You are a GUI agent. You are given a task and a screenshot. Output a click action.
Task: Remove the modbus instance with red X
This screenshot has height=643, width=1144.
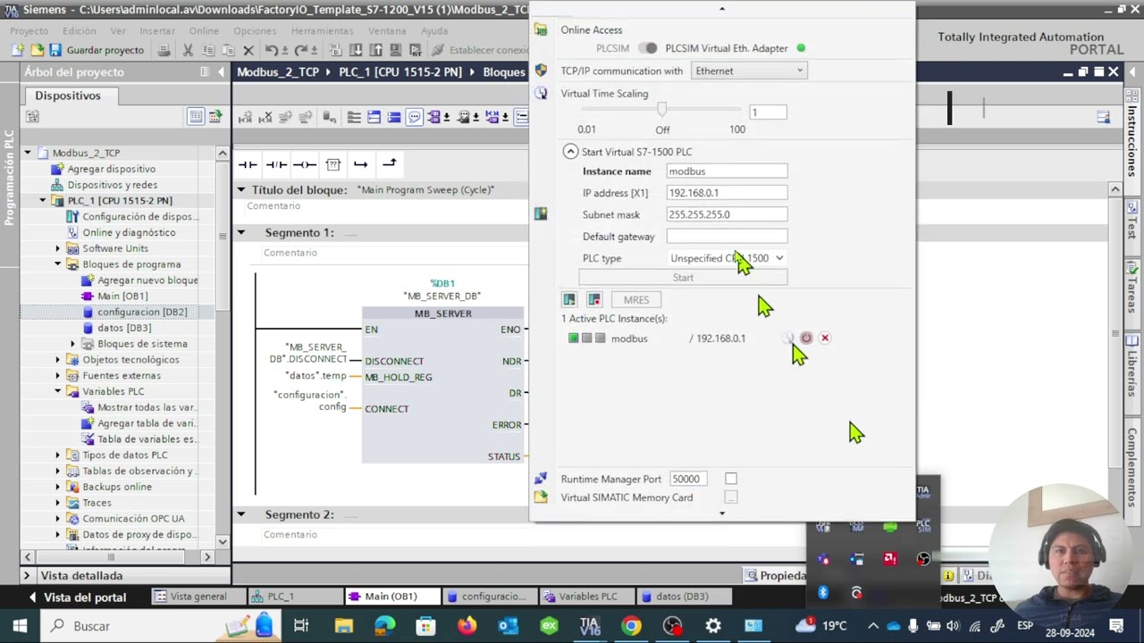[825, 338]
